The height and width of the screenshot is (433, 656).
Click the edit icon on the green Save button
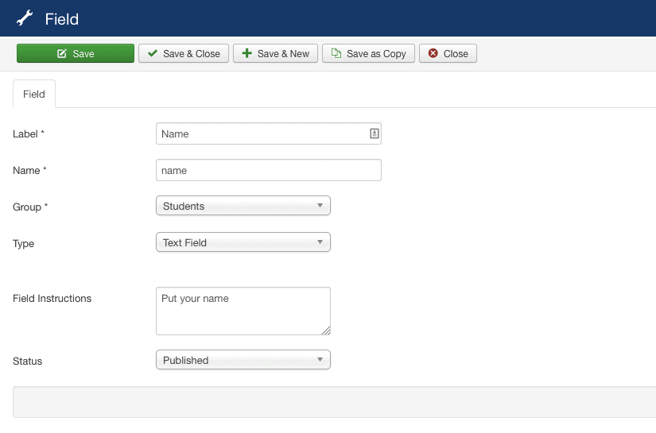62,54
